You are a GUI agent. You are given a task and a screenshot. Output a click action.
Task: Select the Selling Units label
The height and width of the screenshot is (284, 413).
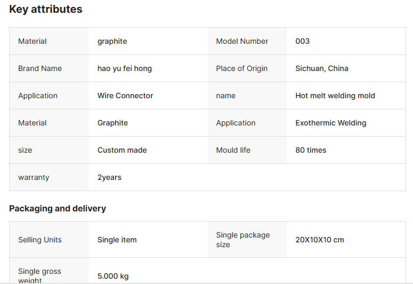coord(40,240)
